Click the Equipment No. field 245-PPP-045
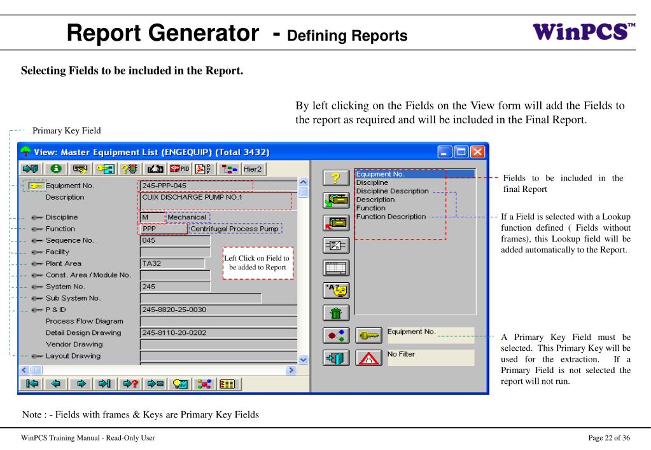 point(218,186)
